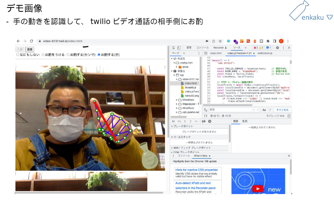334x200 pixels.
Task: Expand the MetaMask tree node
Action: pos(177,100)
